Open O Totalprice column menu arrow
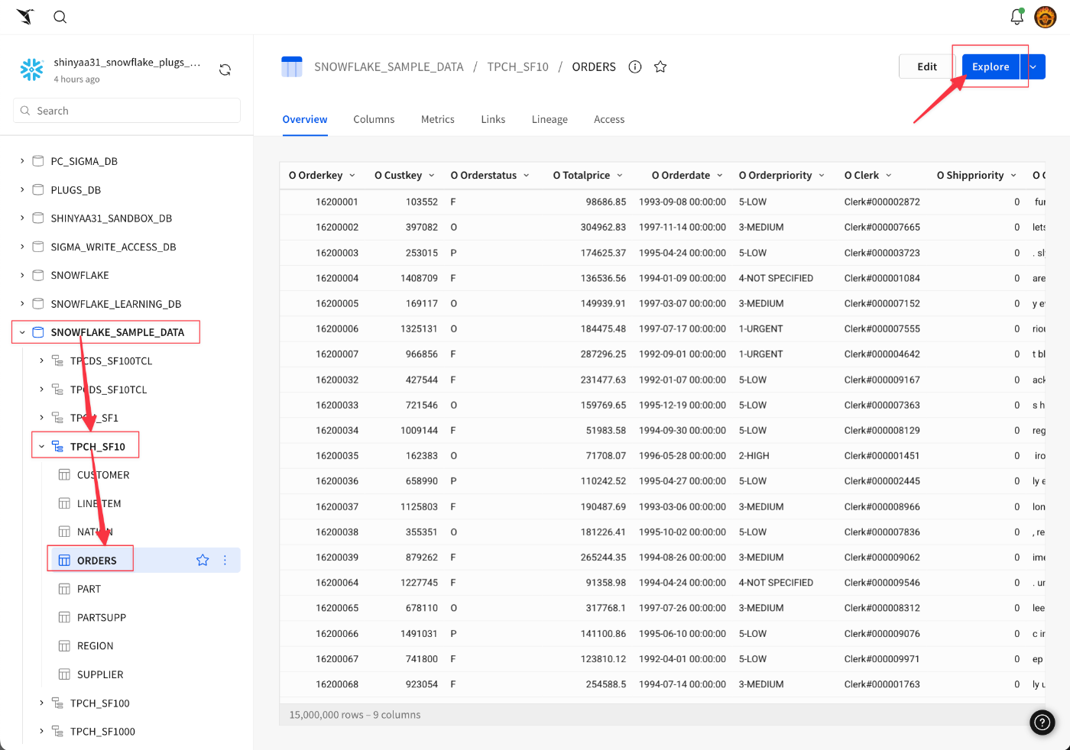This screenshot has width=1070, height=750. [620, 176]
